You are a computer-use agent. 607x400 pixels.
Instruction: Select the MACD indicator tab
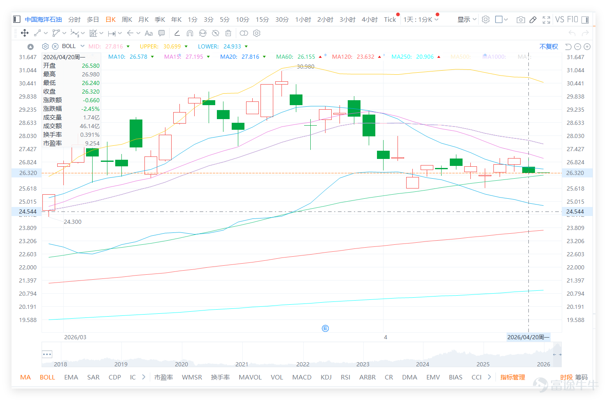click(302, 377)
